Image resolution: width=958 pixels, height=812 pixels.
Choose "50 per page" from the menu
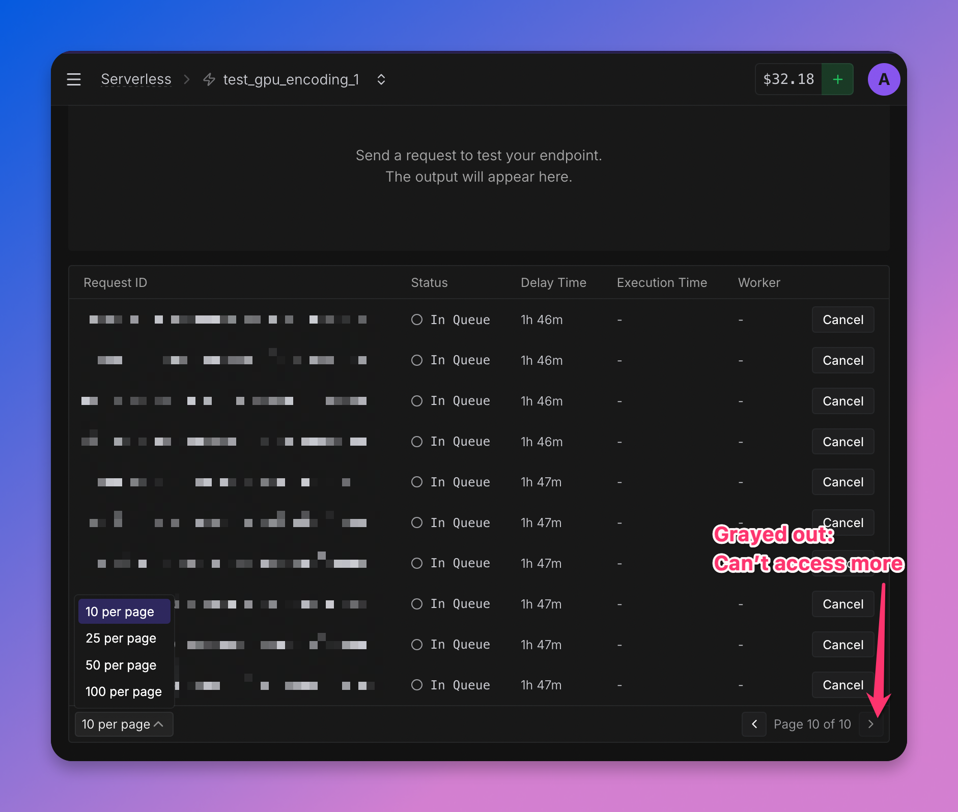coord(124,665)
